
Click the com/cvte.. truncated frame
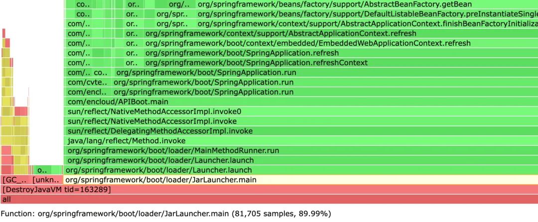click(x=88, y=82)
